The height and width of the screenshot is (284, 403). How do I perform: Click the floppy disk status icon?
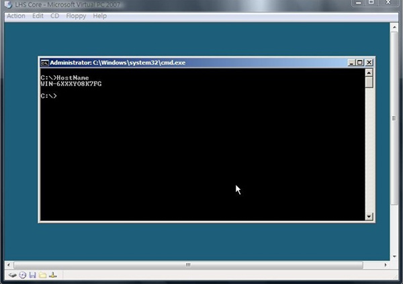[x=32, y=275]
